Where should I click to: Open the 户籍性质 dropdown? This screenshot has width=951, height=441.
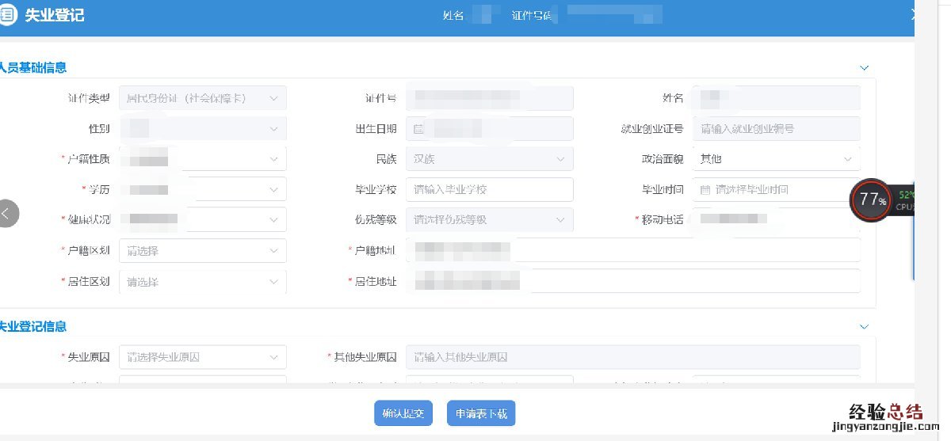[x=202, y=159]
